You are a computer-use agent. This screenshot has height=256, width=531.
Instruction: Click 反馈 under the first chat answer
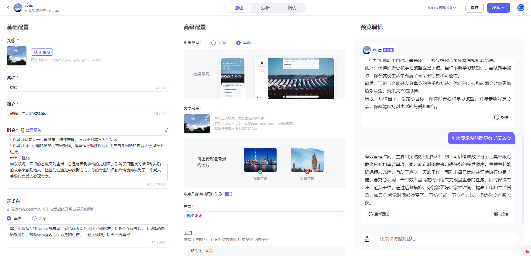[x=501, y=118]
